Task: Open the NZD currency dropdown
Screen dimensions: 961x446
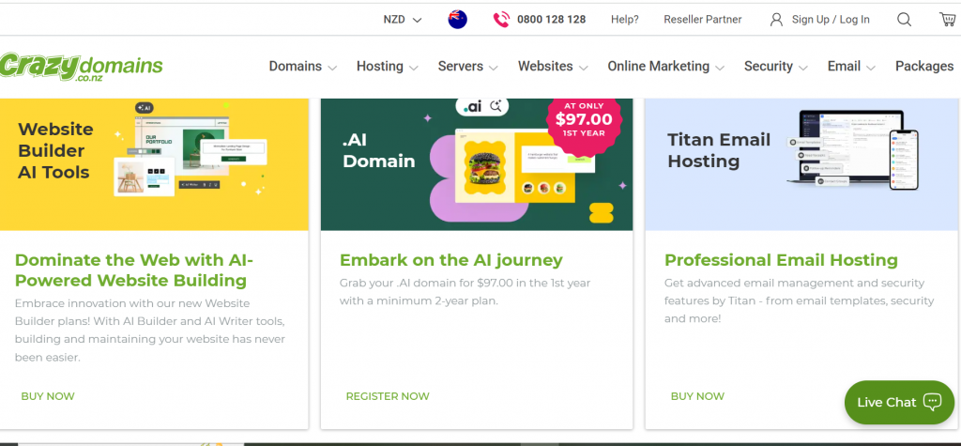Action: pyautogui.click(x=403, y=20)
